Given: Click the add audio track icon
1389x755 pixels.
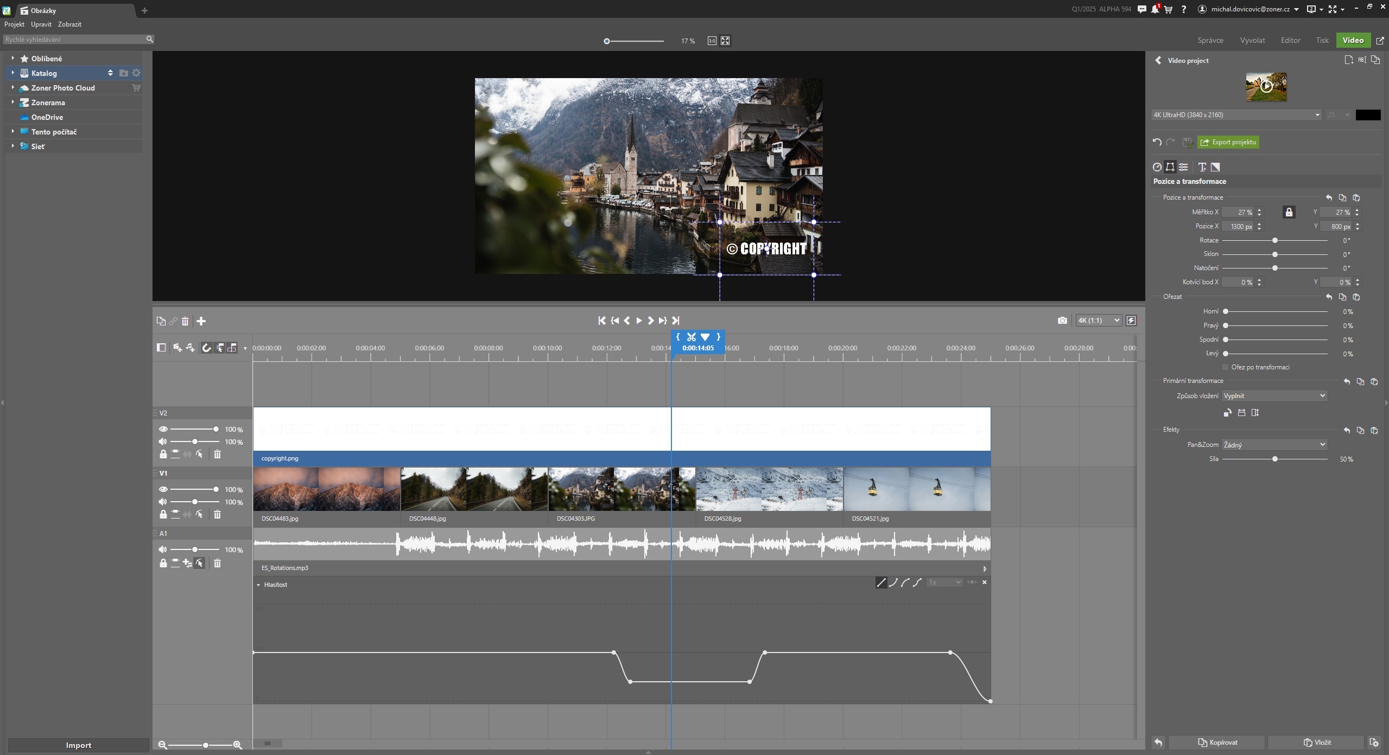Looking at the screenshot, I should pyautogui.click(x=191, y=348).
